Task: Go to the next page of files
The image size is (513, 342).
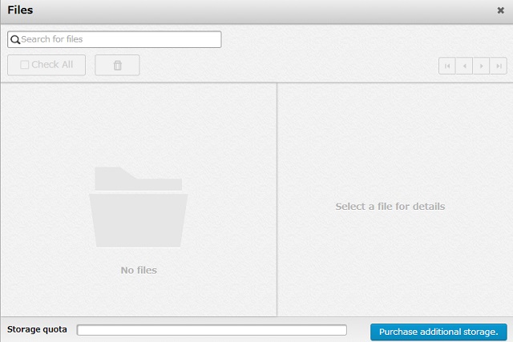Action: point(481,66)
